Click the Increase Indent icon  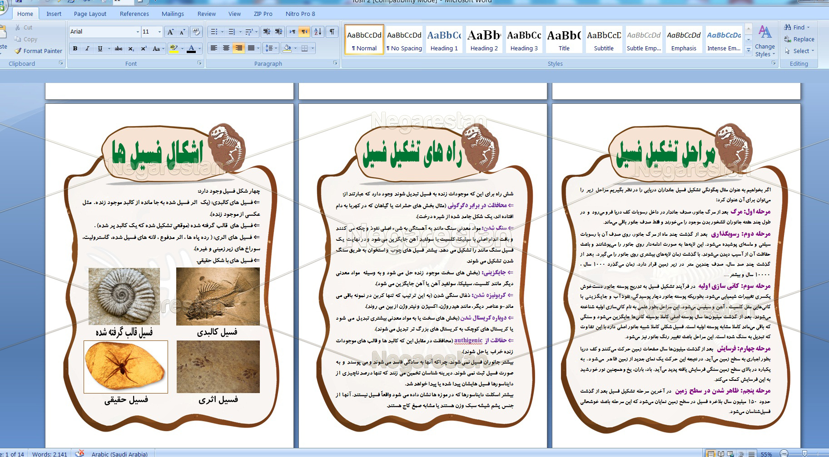point(278,32)
